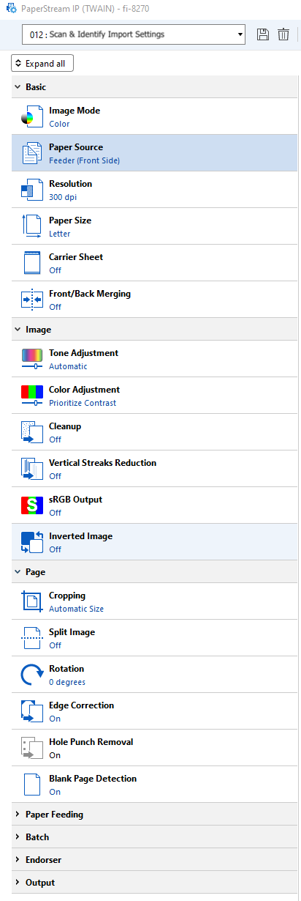
Task: Click the Front/Back Merging arrows icon
Action: coord(31,300)
